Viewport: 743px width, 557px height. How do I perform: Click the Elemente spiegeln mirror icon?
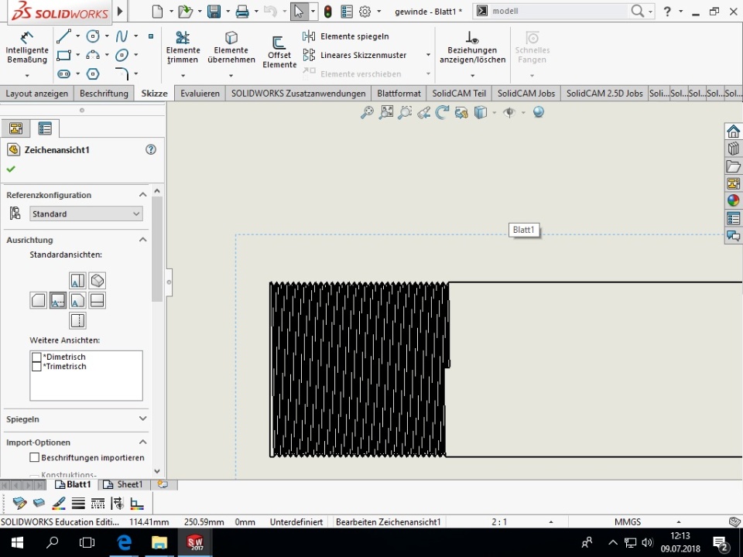pos(309,36)
